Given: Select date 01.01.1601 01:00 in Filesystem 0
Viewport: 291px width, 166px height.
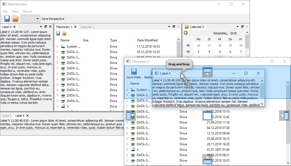Looking at the screenshot, I should 218,149.
